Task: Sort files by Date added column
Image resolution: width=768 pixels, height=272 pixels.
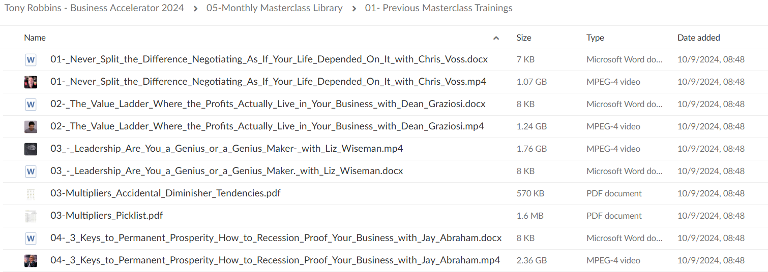Action: [x=699, y=38]
